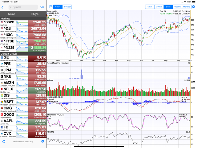Select the ^GSPC S&P 500 row
The image size is (198, 148).
(23, 23)
